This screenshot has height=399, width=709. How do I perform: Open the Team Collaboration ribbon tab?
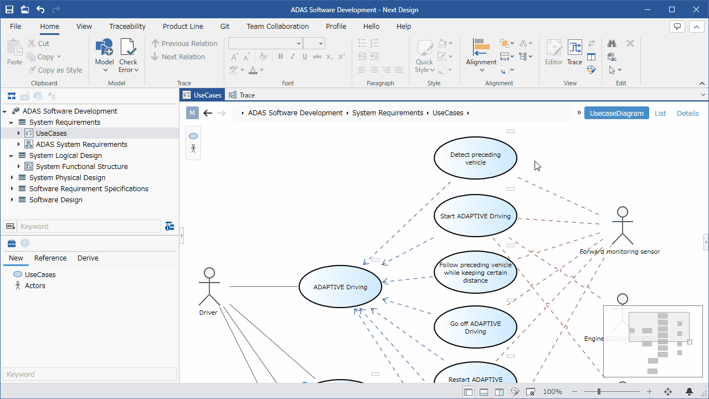click(x=278, y=26)
